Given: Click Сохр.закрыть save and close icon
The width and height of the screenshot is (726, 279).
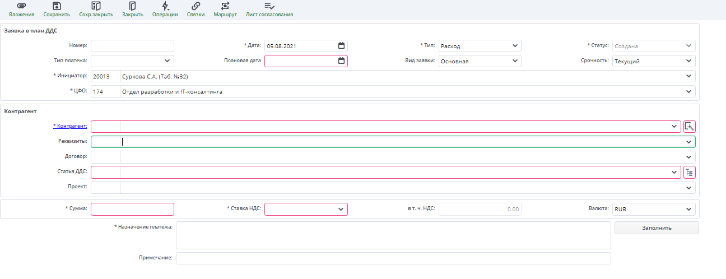Looking at the screenshot, I should [96, 6].
